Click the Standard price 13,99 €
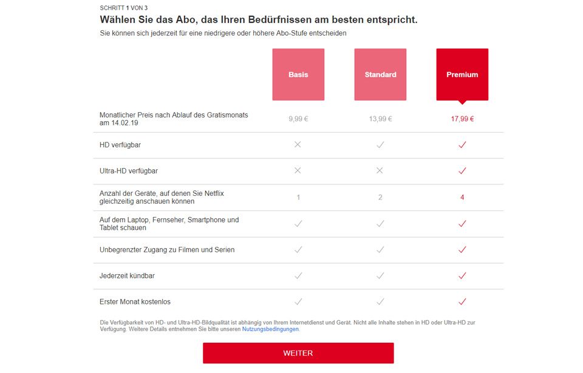This screenshot has height=373, width=583. click(380, 119)
